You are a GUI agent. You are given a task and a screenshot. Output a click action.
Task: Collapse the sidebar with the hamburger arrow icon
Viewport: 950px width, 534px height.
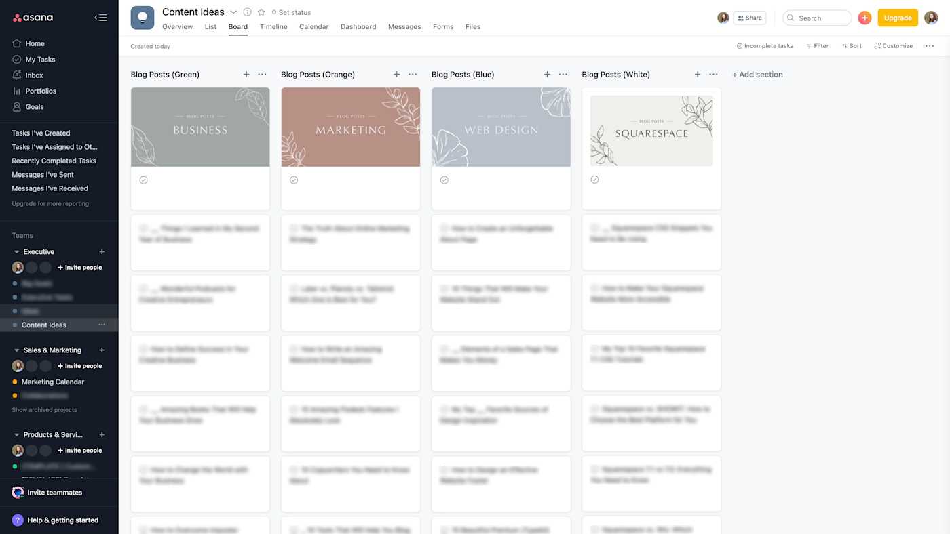pos(100,18)
